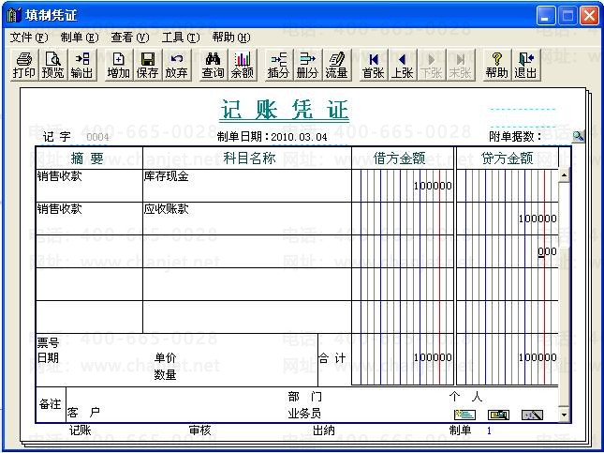604x453 pixels.
Task: Go to previous voucher 上张
Action: (x=402, y=65)
